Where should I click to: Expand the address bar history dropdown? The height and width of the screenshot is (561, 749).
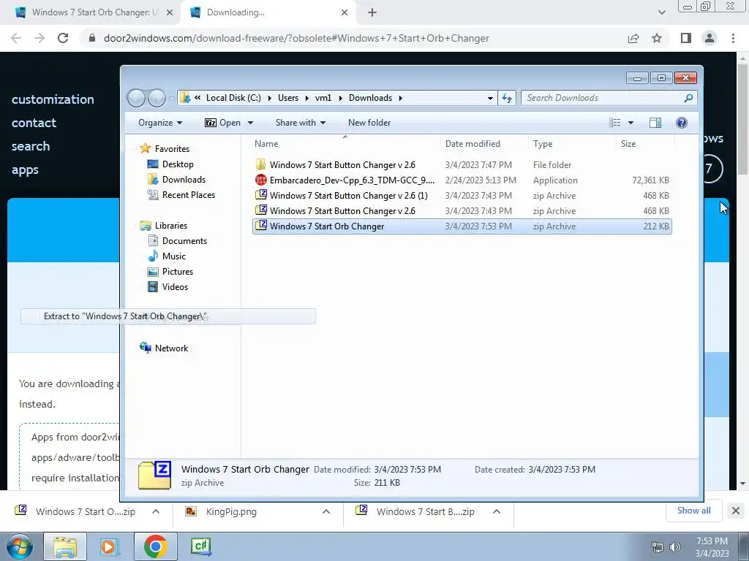pyautogui.click(x=490, y=99)
